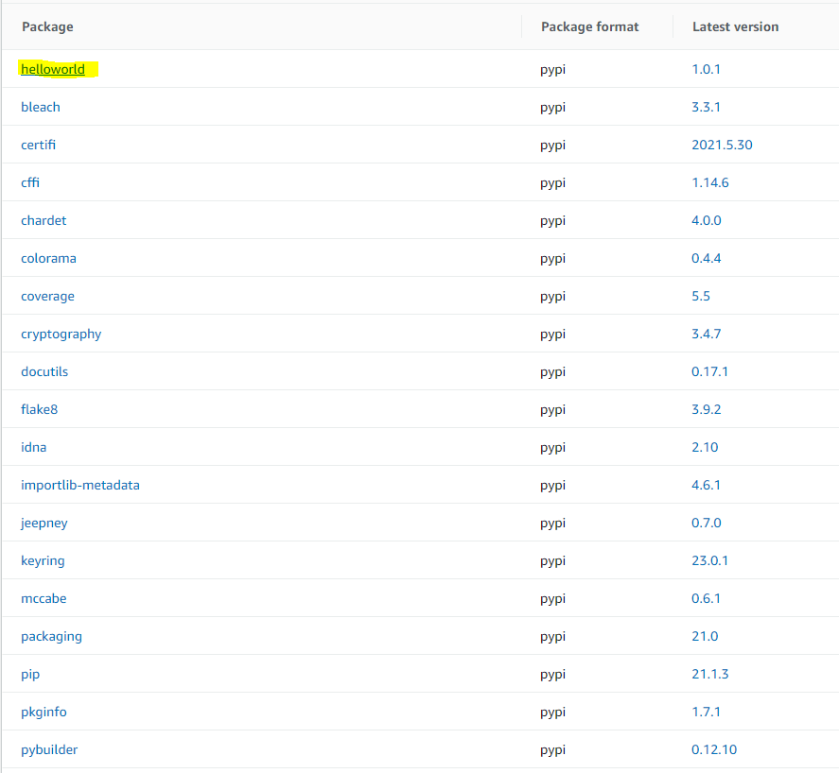The height and width of the screenshot is (773, 839).
Task: View the cffi package
Action: click(x=29, y=182)
